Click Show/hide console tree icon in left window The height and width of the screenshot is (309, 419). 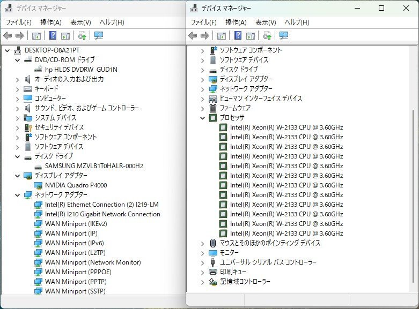(36, 35)
